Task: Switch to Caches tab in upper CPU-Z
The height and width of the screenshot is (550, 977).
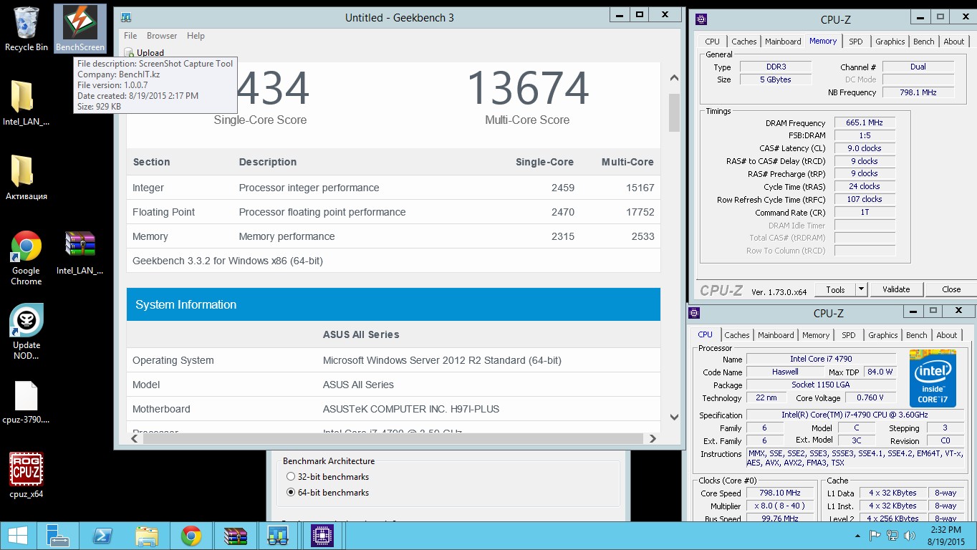Action: [743, 42]
